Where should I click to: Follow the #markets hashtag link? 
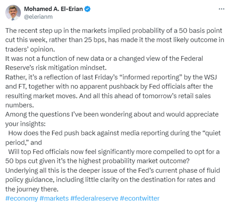tap(53, 198)
